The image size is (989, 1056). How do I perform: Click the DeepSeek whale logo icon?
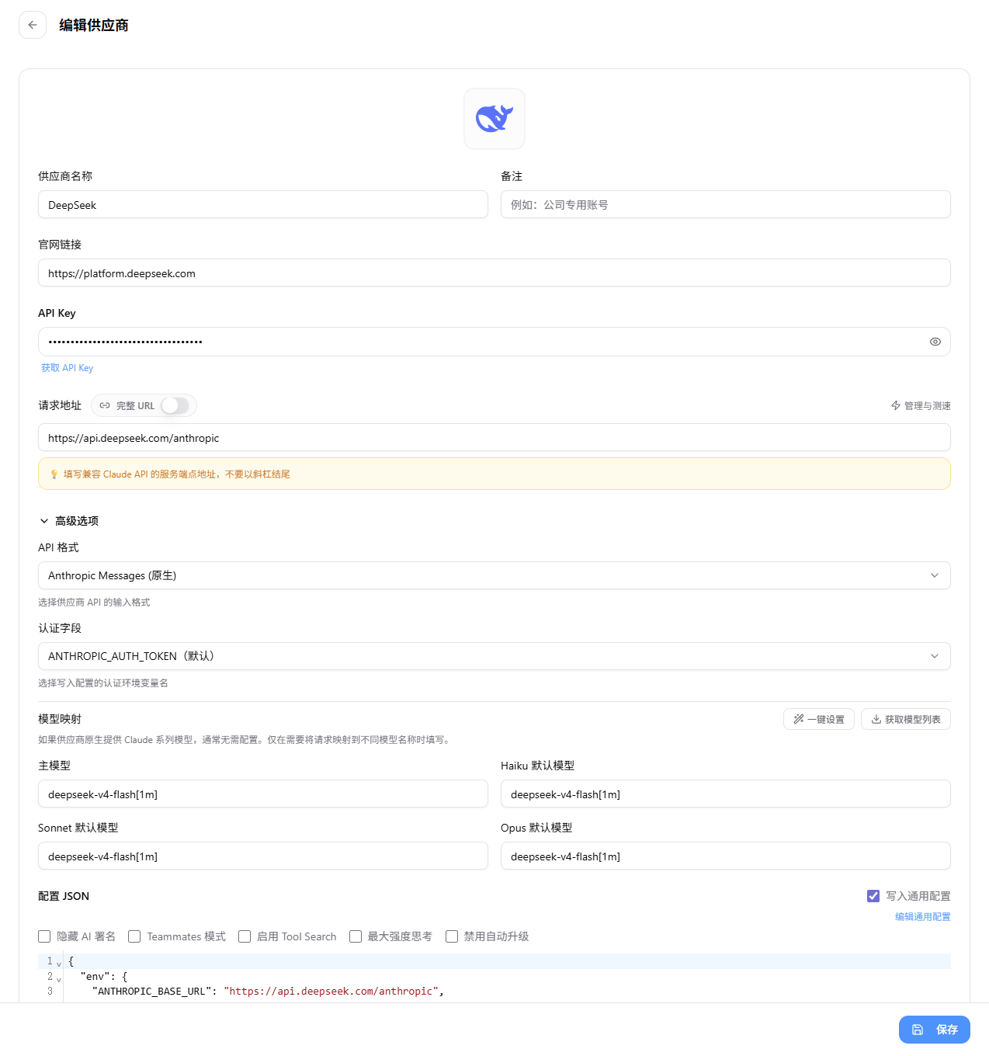[x=494, y=119]
